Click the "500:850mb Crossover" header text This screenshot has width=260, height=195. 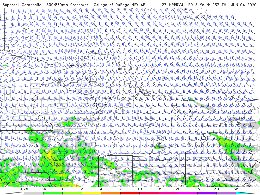tap(67, 5)
